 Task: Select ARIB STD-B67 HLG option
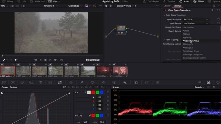click(191, 41)
